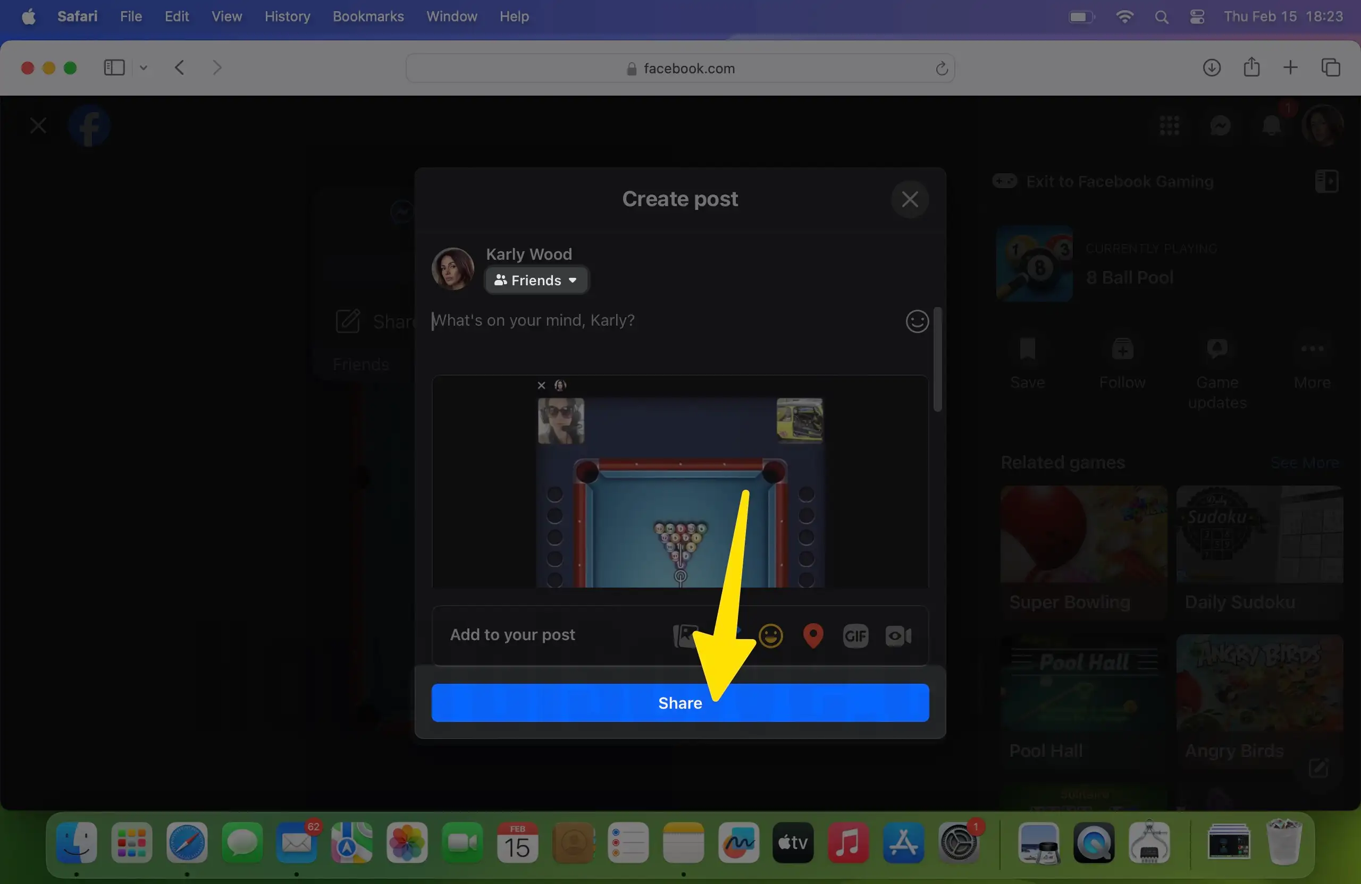
Task: Click the live video camera icon
Action: tap(898, 635)
